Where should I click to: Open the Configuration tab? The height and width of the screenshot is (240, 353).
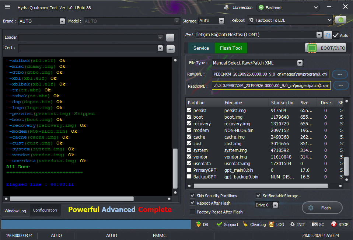(45, 210)
